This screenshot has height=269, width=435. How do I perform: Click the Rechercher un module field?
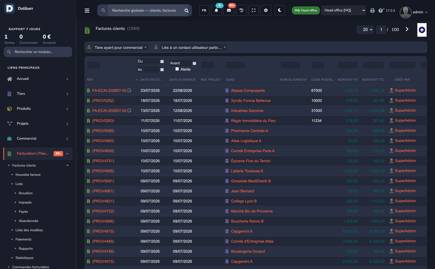(38, 52)
